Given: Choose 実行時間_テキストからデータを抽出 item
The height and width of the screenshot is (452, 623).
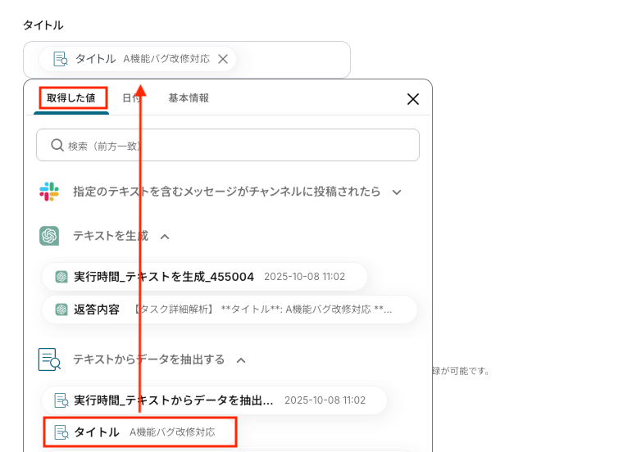Looking at the screenshot, I should click(x=214, y=400).
